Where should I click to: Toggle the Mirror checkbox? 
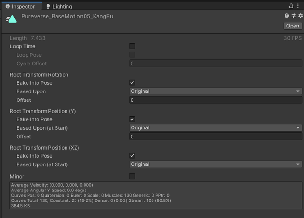click(132, 176)
